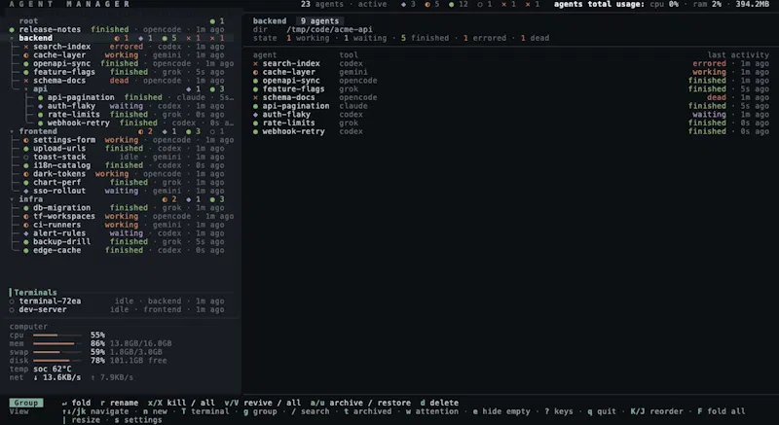The height and width of the screenshot is (425, 779).
Task: Click errored icon beside search-index in detail table
Action: click(255, 63)
